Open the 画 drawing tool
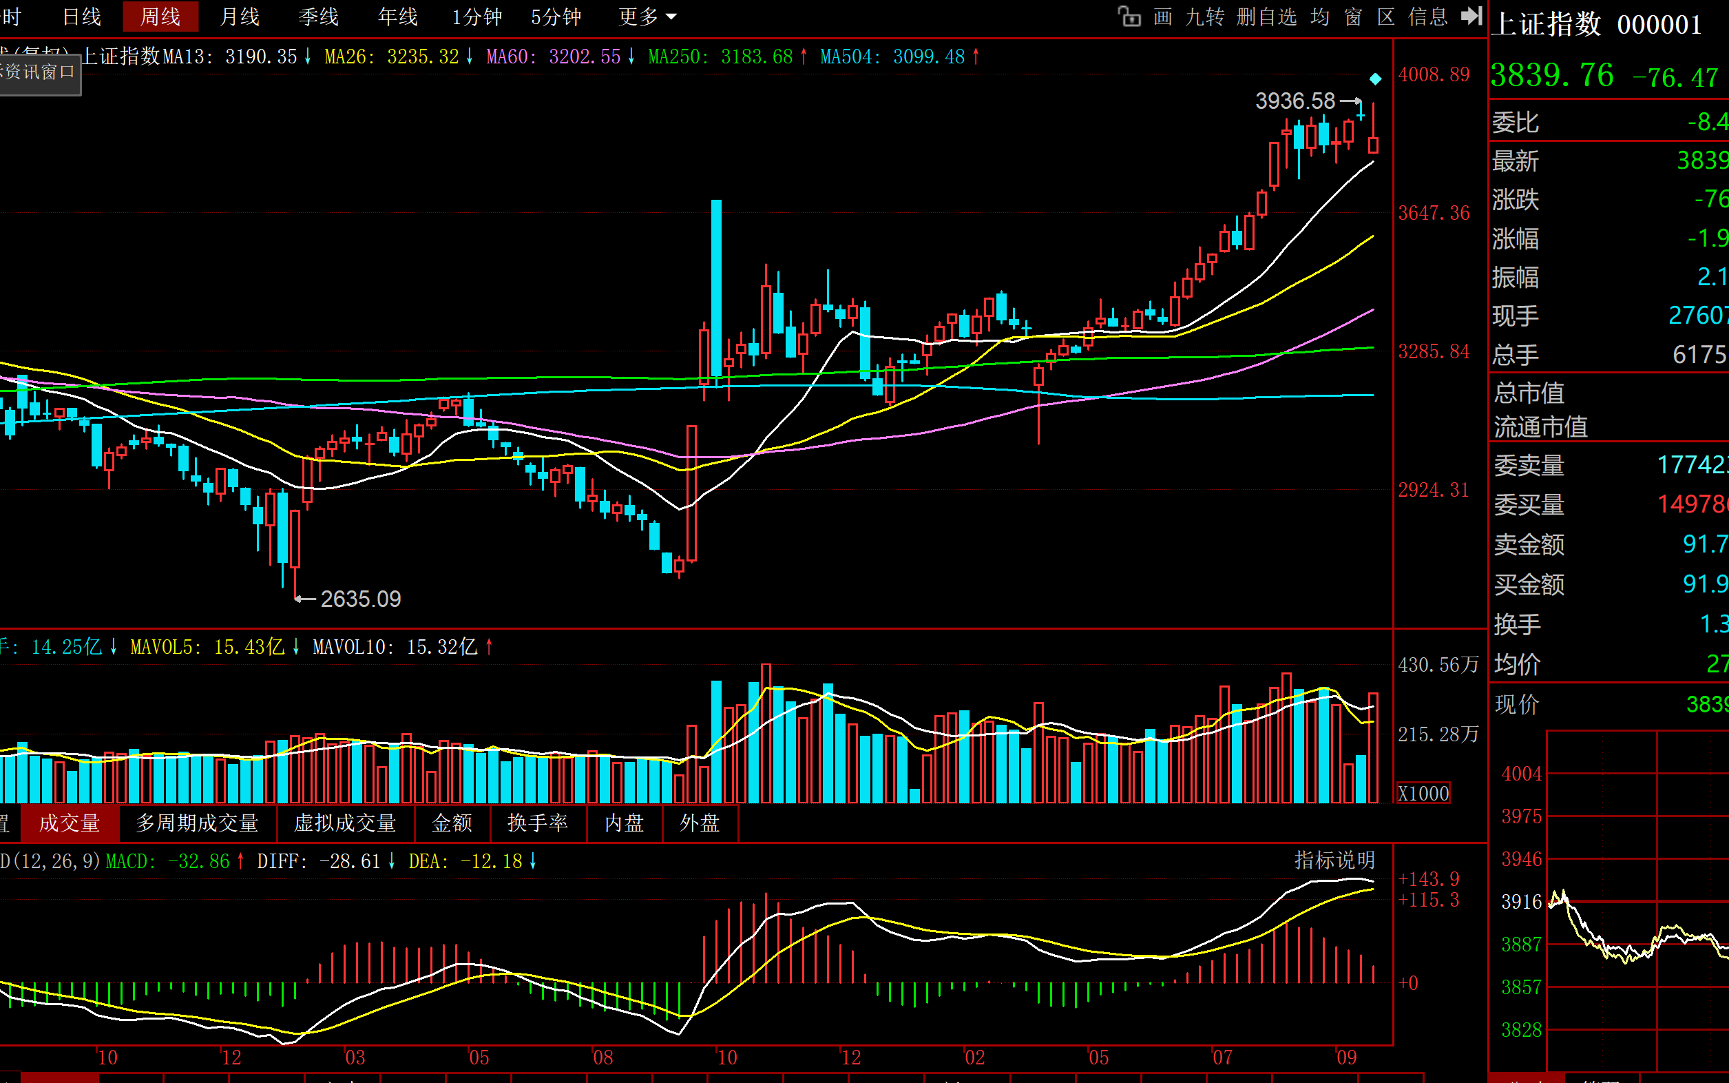The height and width of the screenshot is (1083, 1729). 1163,17
